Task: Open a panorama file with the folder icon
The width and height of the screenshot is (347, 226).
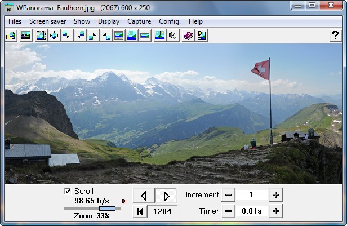Action: coord(11,36)
